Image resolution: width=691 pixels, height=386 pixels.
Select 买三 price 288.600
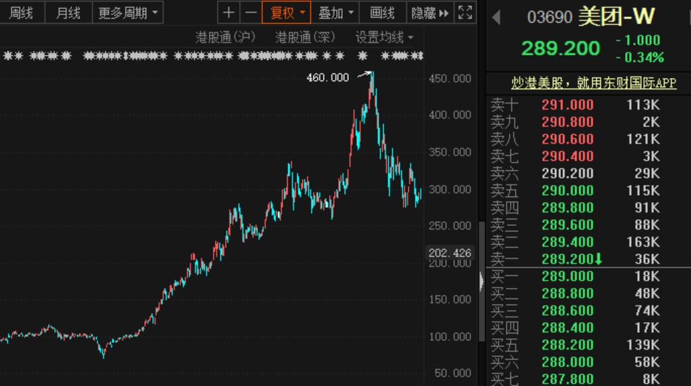(568, 311)
